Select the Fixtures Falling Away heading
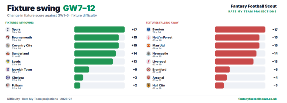The image size is (287, 103). (x=162, y=23)
